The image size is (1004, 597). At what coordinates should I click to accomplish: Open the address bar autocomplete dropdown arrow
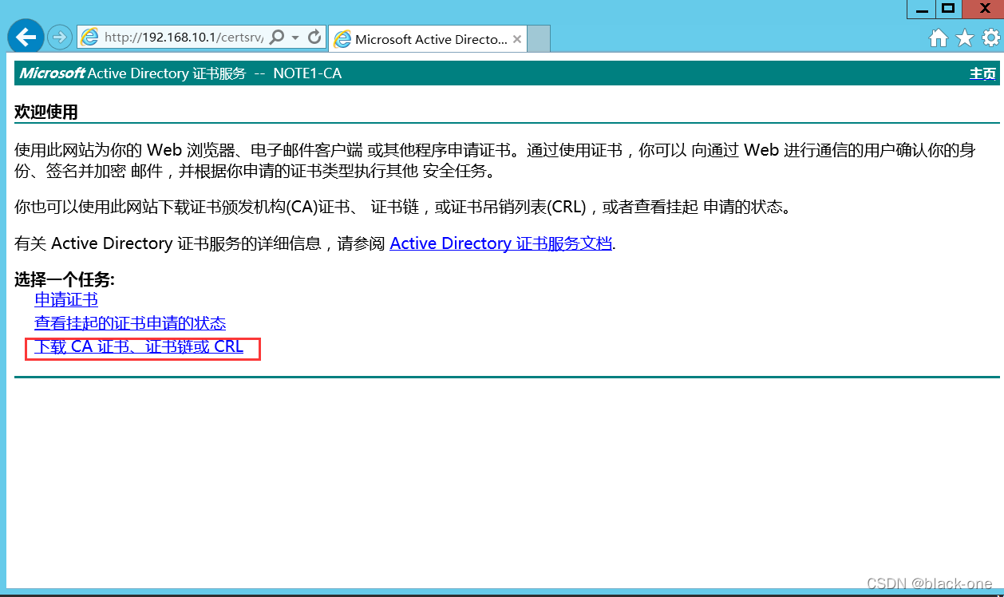coord(295,38)
